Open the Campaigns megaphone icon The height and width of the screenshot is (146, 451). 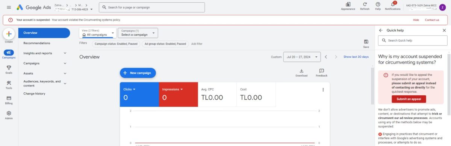point(9,53)
